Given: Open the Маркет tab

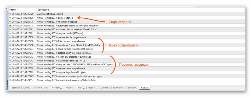Looking at the screenshot, I should click(x=93, y=88).
